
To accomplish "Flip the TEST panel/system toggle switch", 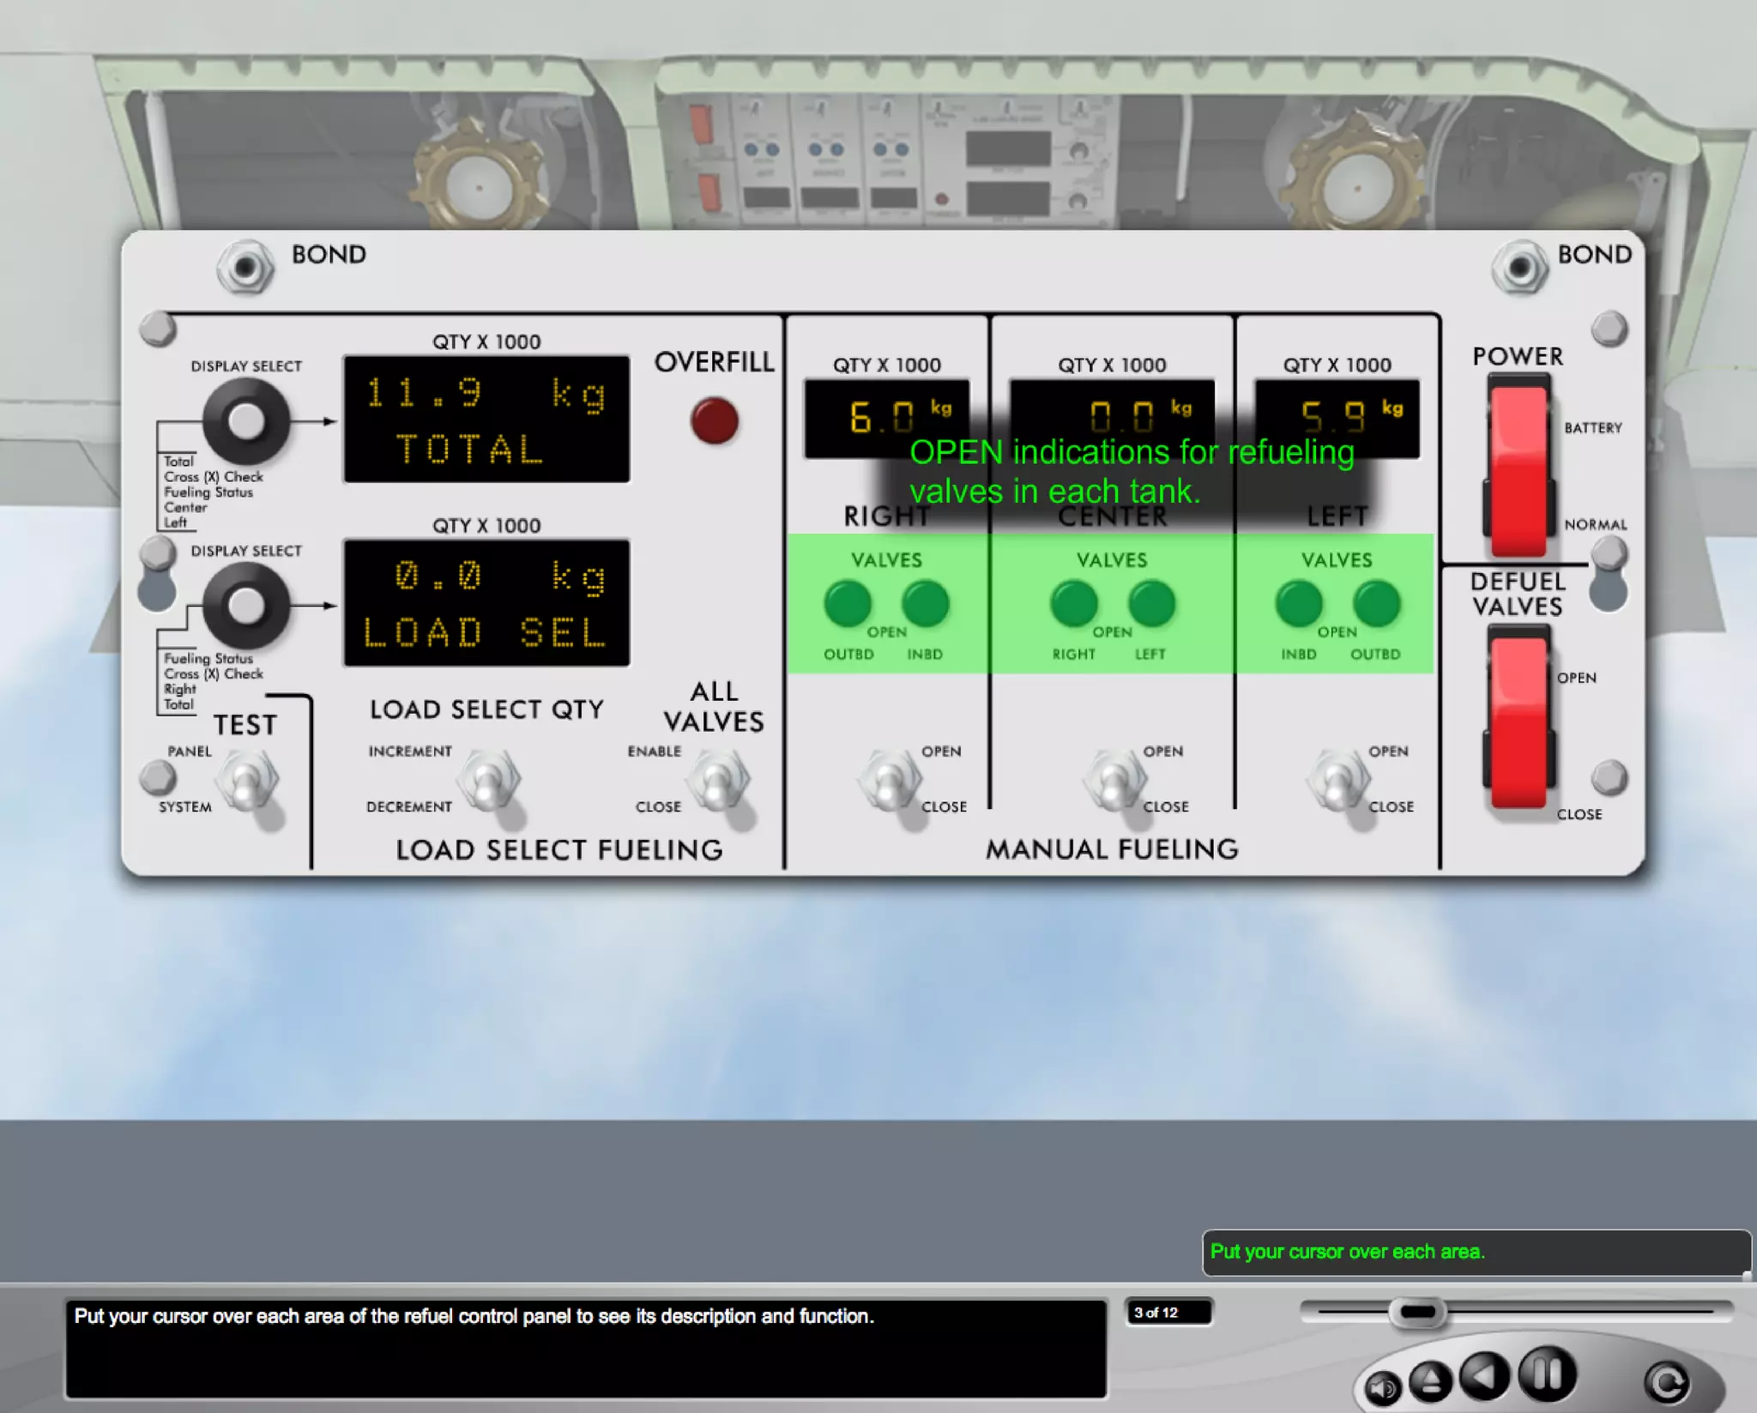I will 248,781.
